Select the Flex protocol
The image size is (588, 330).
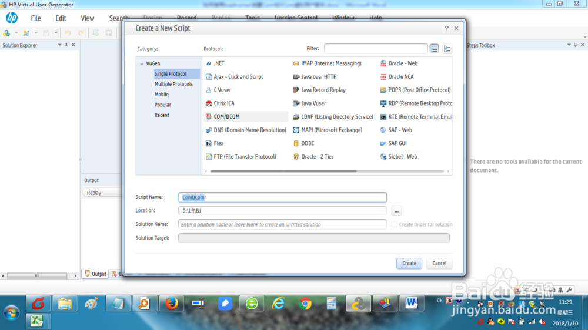[x=215, y=143]
